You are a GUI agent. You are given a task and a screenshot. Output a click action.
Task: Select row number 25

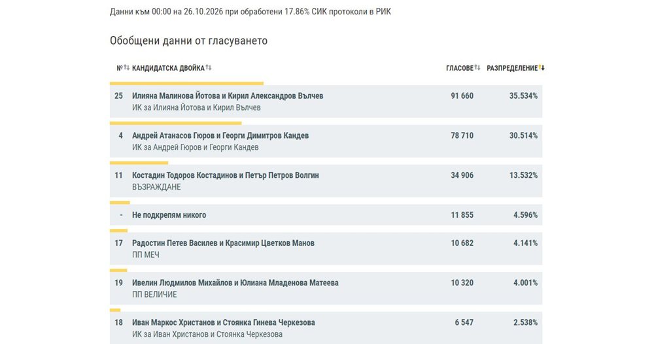tap(119, 96)
